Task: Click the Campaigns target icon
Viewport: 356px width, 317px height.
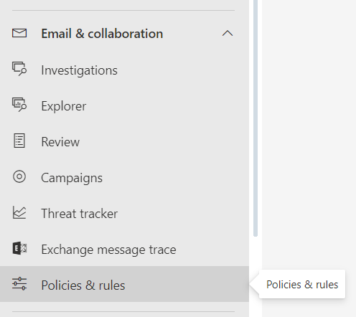Action: tap(19, 176)
